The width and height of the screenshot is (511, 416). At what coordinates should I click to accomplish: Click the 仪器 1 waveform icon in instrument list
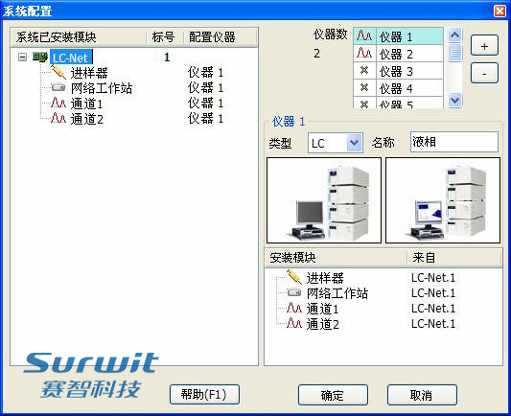364,35
